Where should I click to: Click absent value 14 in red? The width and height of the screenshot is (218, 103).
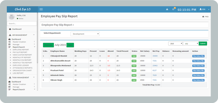108,56
